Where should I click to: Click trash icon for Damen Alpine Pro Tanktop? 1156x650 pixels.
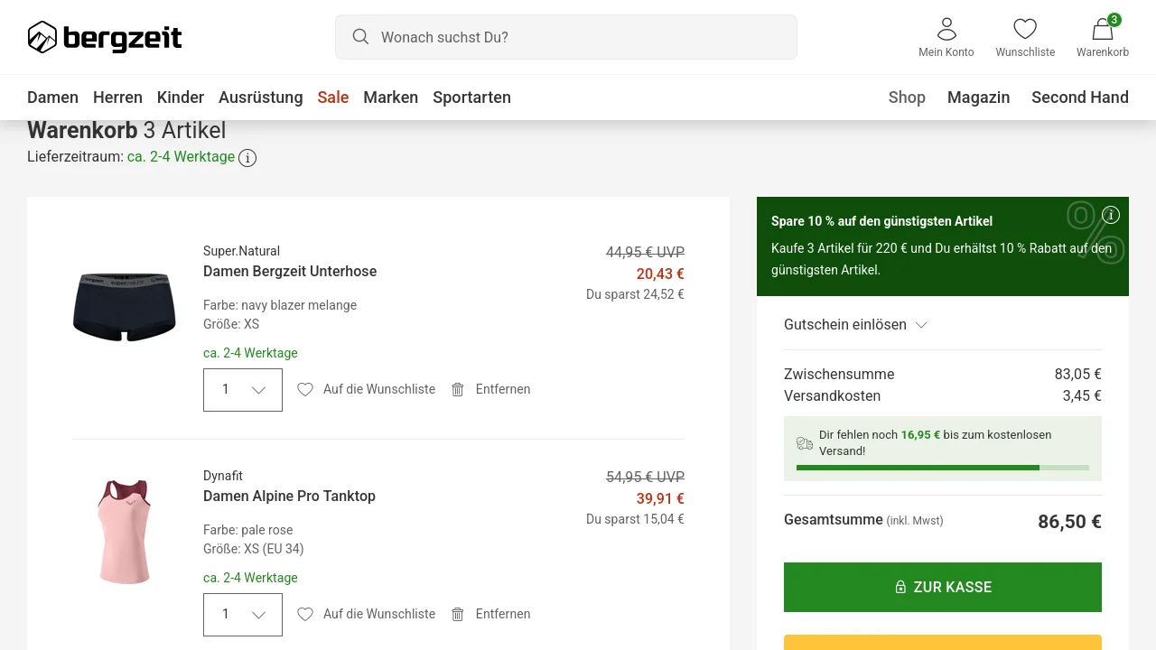click(458, 615)
